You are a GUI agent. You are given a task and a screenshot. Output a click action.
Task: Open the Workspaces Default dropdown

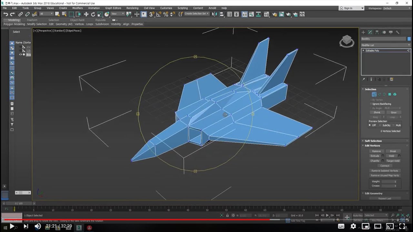click(x=397, y=8)
